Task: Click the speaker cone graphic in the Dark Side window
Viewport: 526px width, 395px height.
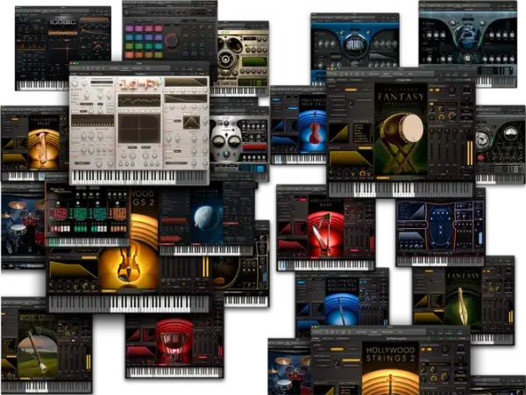Action: tap(225, 60)
